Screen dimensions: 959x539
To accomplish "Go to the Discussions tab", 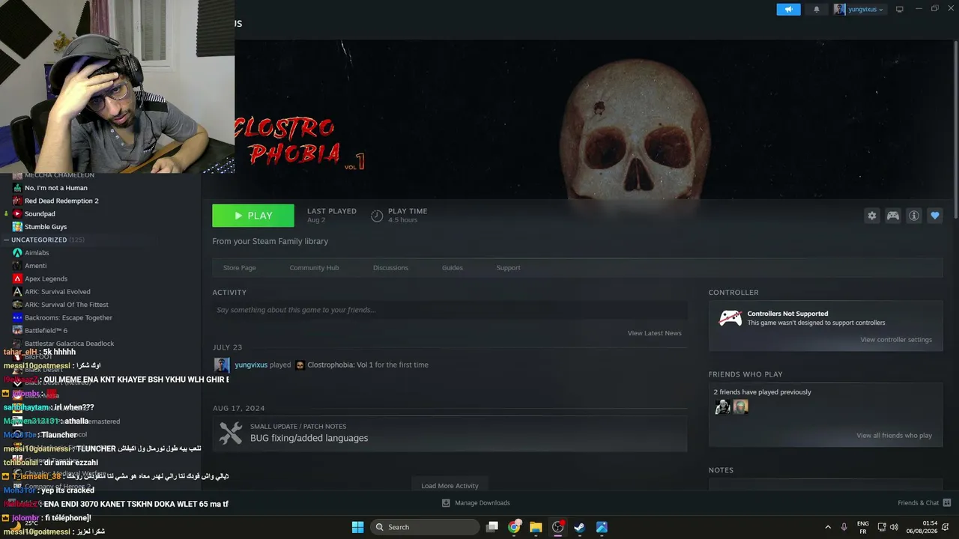I will point(390,267).
